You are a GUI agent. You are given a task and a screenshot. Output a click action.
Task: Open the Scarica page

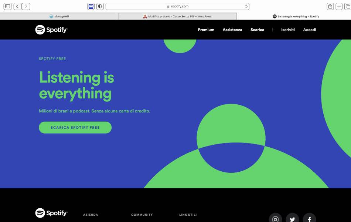[x=257, y=30]
